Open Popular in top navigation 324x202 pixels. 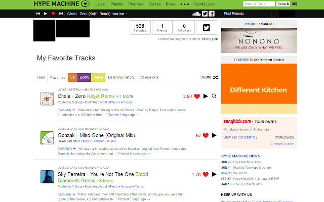tap(117, 4)
